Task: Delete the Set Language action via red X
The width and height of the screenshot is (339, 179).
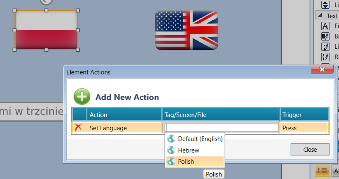Action: 78,128
